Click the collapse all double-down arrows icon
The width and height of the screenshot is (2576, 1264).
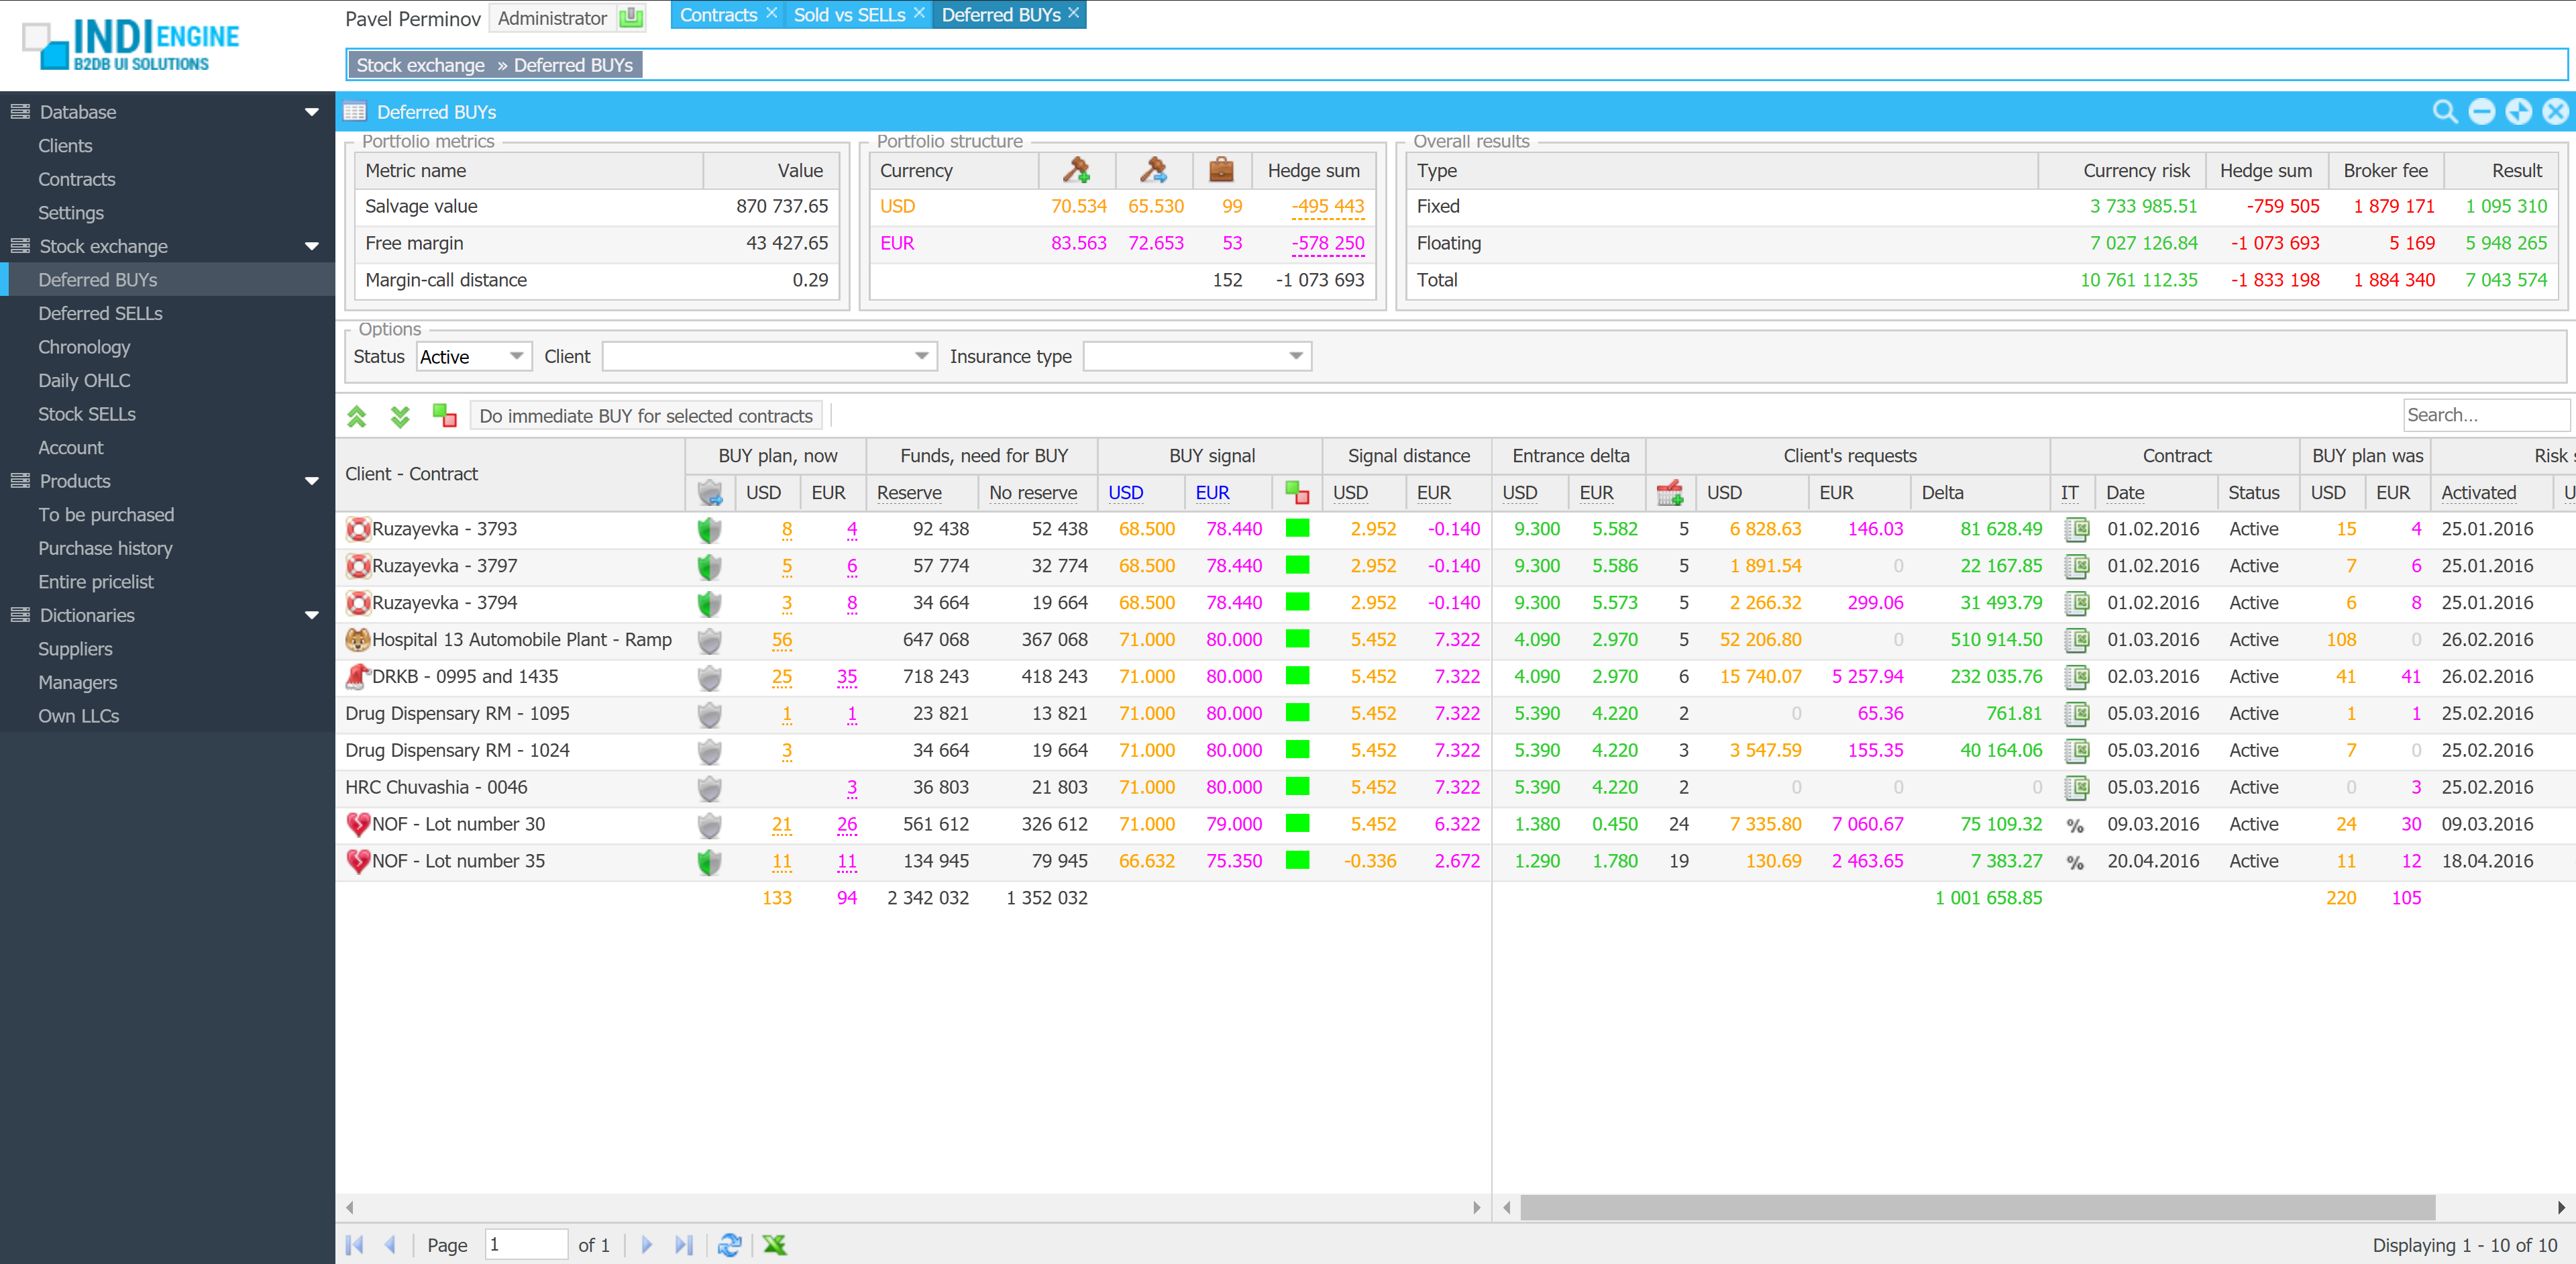[400, 416]
